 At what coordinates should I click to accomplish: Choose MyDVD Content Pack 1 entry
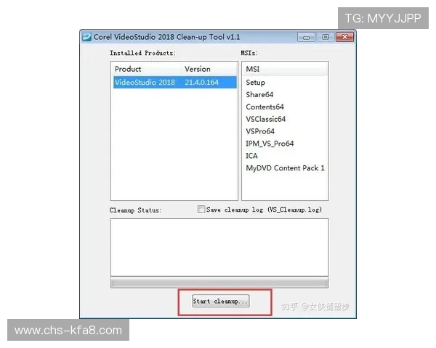click(285, 168)
